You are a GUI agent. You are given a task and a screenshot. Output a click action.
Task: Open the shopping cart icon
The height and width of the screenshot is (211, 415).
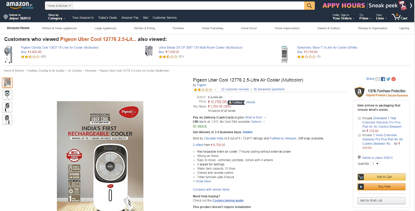(x=399, y=17)
